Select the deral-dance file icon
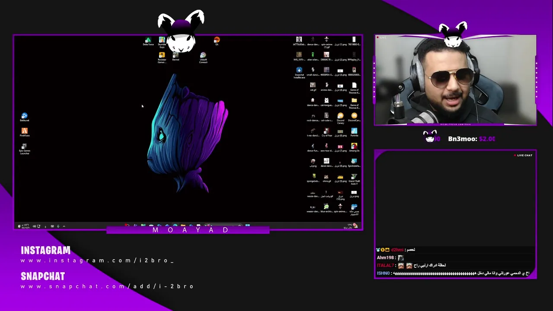Viewport: 553px width, 311px height. point(327,163)
